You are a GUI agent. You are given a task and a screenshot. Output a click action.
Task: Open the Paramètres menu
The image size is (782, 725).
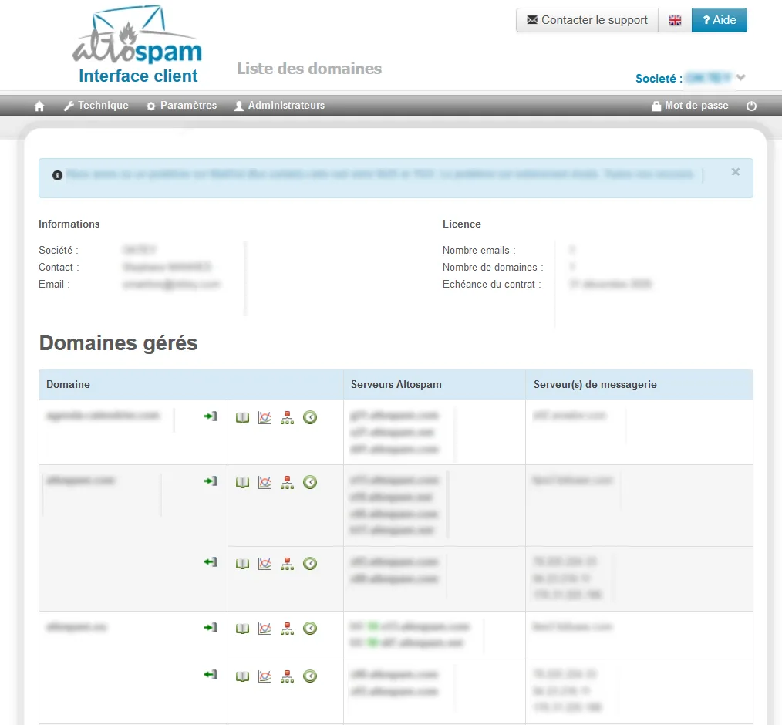tap(181, 106)
